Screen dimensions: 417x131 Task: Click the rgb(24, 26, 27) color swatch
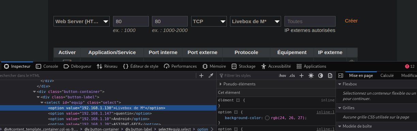[267, 118]
